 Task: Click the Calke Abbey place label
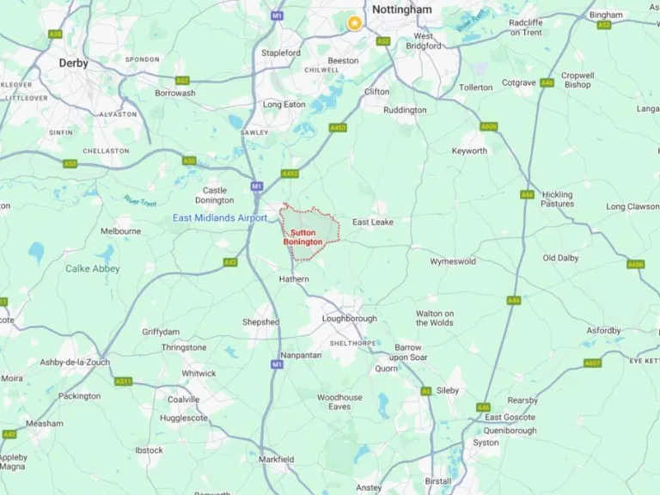pyautogui.click(x=93, y=268)
